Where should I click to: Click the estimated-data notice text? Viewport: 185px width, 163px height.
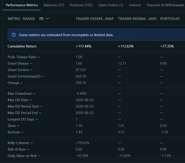[x=66, y=35]
